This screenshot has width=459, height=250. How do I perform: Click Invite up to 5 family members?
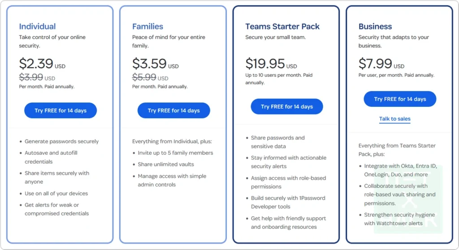(x=175, y=153)
